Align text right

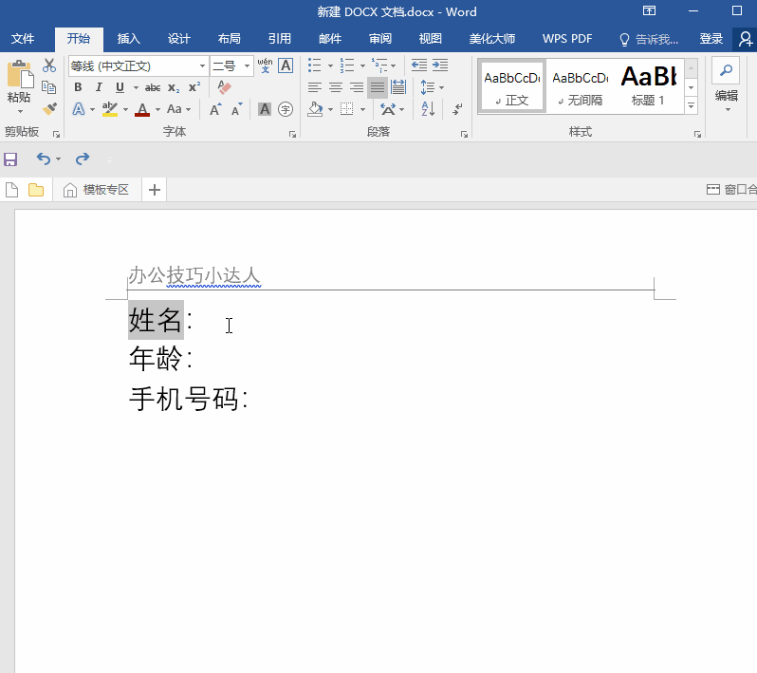tap(357, 87)
